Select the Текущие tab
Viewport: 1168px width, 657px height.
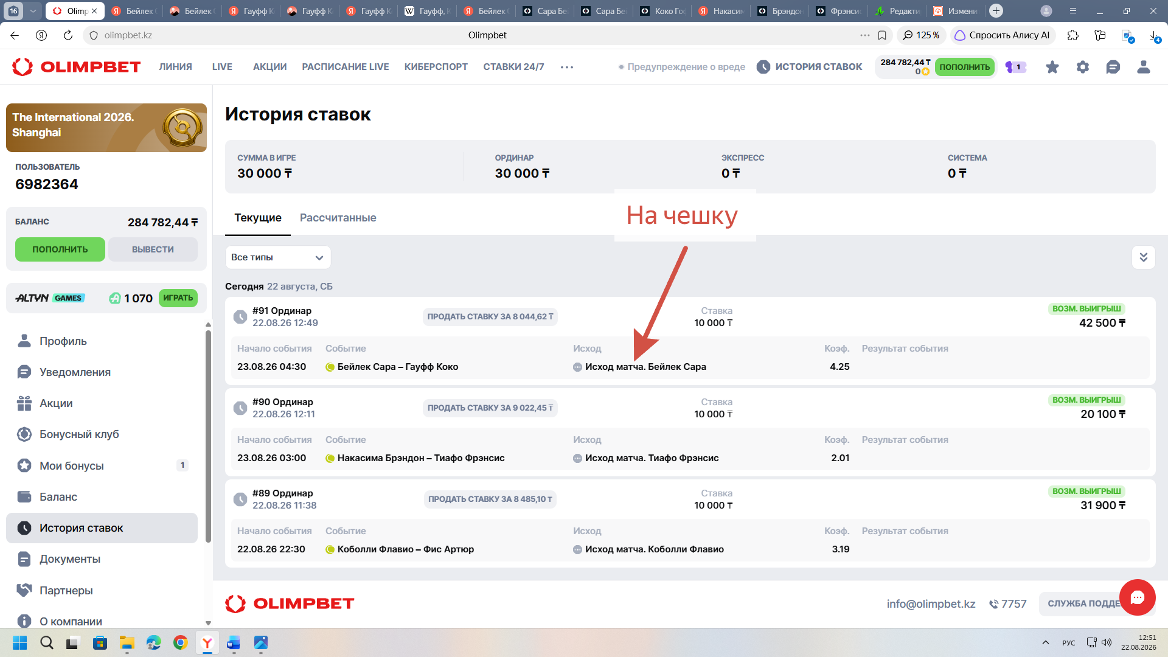pyautogui.click(x=258, y=218)
